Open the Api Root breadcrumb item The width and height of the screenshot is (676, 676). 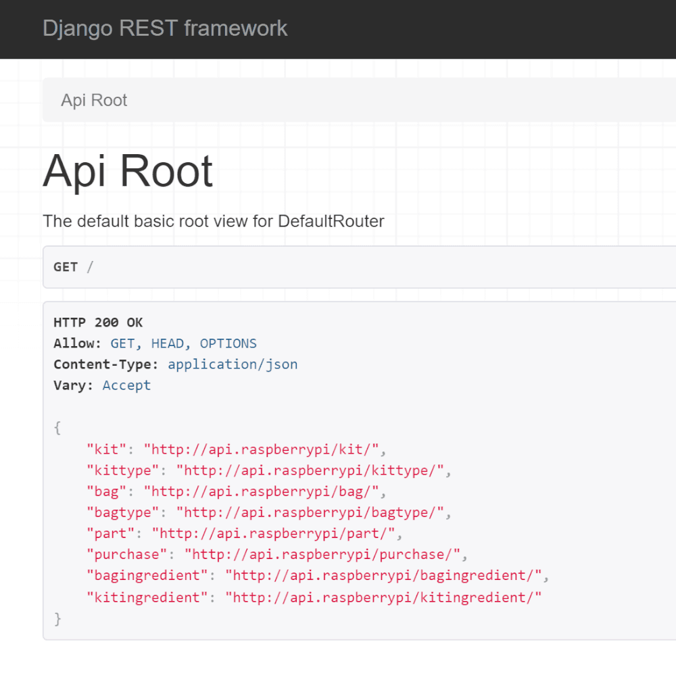[94, 101]
